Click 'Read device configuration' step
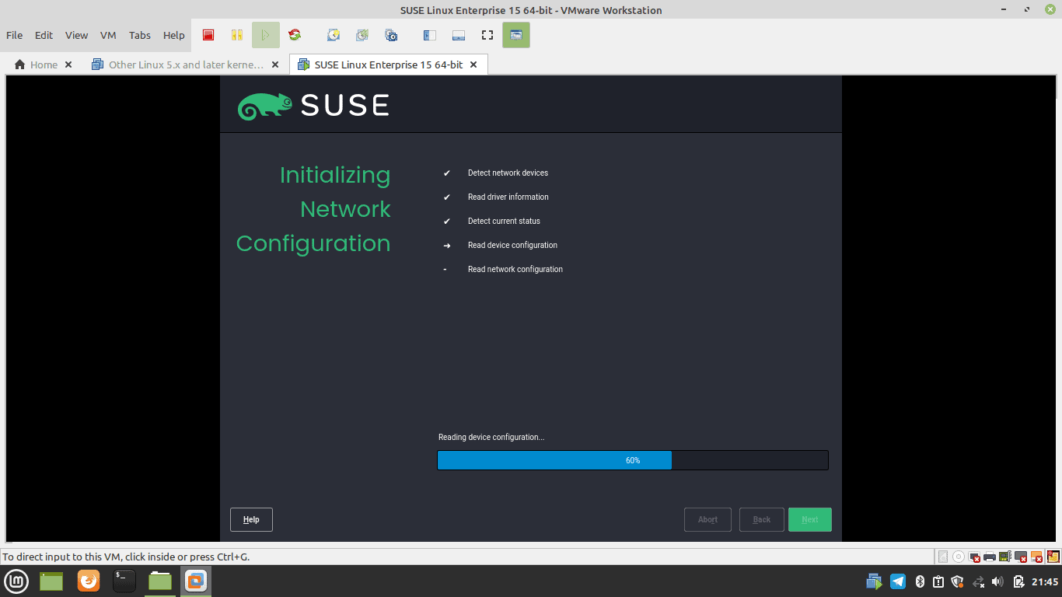This screenshot has width=1062, height=597. pyautogui.click(x=512, y=245)
